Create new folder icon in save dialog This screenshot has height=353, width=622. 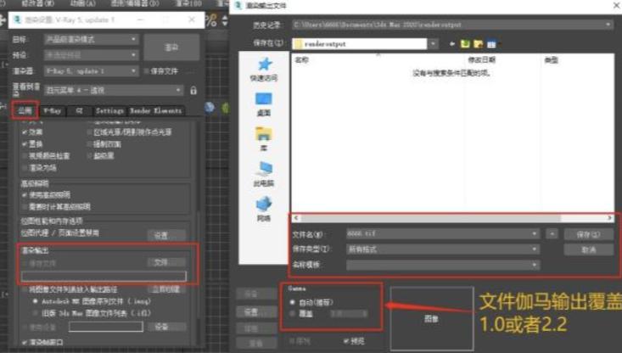478,43
